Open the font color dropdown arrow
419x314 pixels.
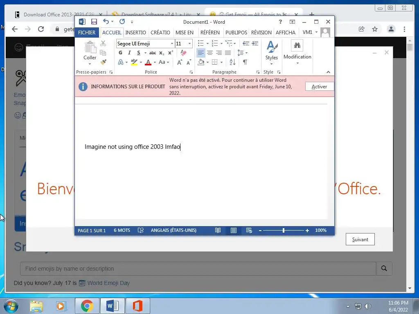tap(155, 62)
